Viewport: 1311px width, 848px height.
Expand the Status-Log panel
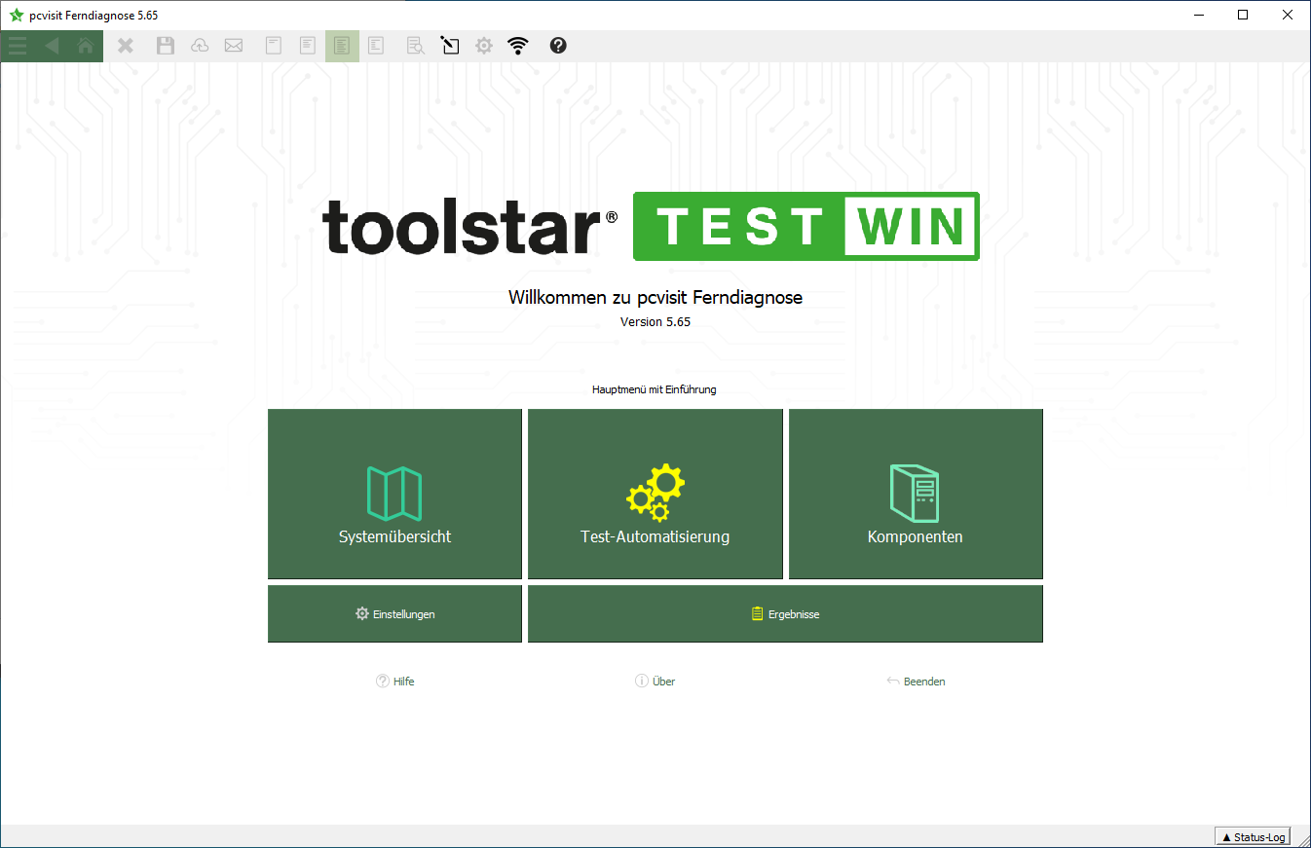click(x=1254, y=837)
